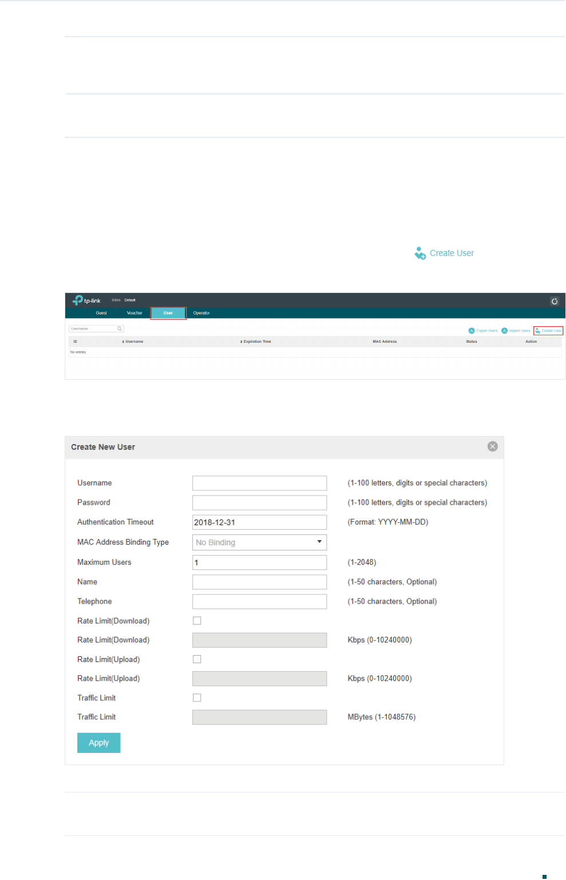Click the '(Format: YYYY-MM-DD)' hint text
The width and height of the screenshot is (566, 880).
coord(388,522)
